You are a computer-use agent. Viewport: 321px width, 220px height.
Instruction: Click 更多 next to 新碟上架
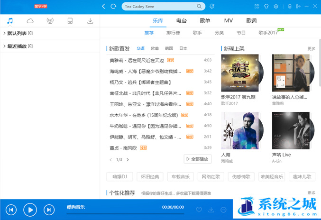point(312,49)
